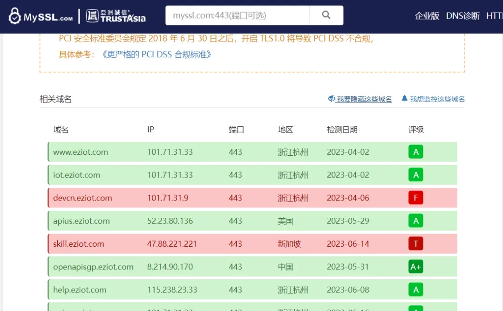503x311 pixels.
Task: Click the TrustAsia logo in the header
Action: [116, 16]
